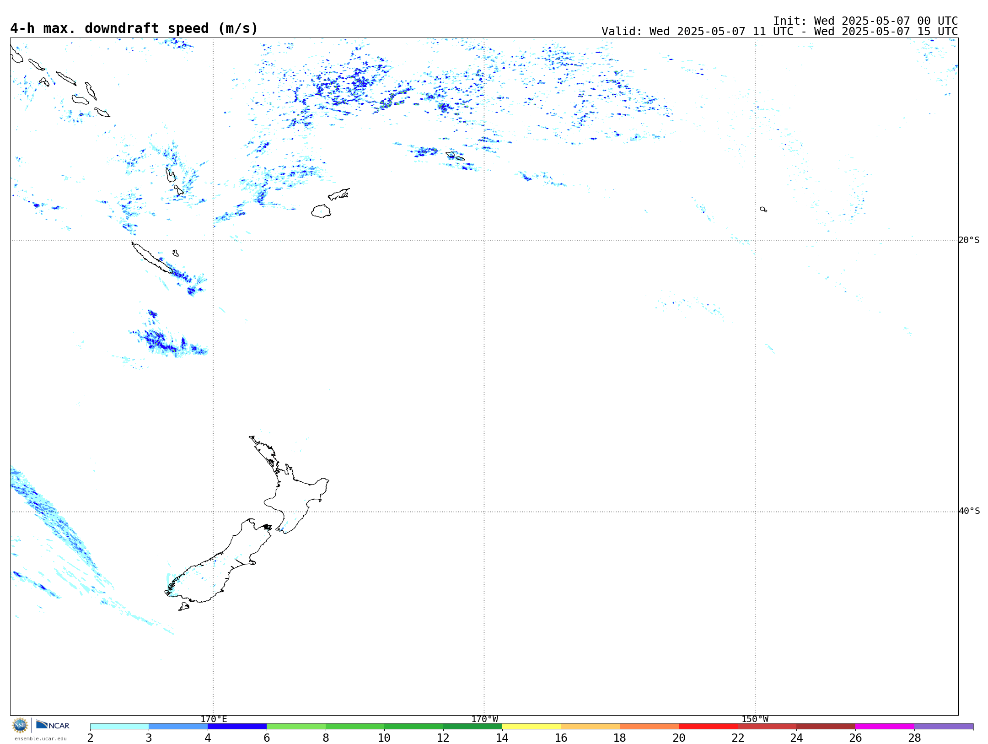Screen dimensions: 988x744
Task: Click the magenta 26–28 m/s colorbar segment
Action: pos(885,726)
